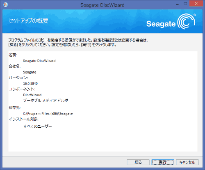Click the disabled maximize window button
The height and width of the screenshot is (170, 205).
coord(185,4)
